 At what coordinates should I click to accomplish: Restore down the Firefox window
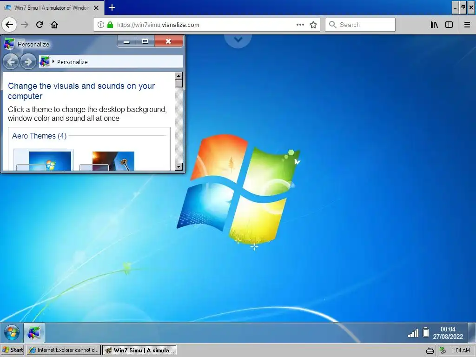click(463, 7)
